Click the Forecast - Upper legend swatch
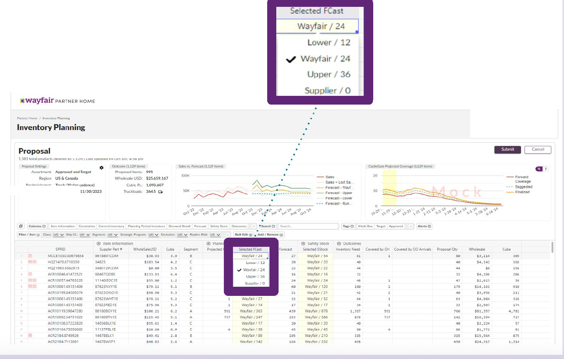 pos(320,193)
